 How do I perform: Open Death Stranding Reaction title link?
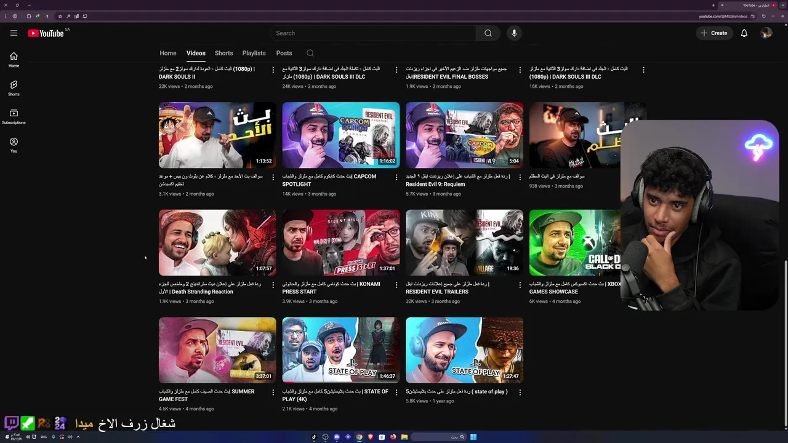coord(210,288)
